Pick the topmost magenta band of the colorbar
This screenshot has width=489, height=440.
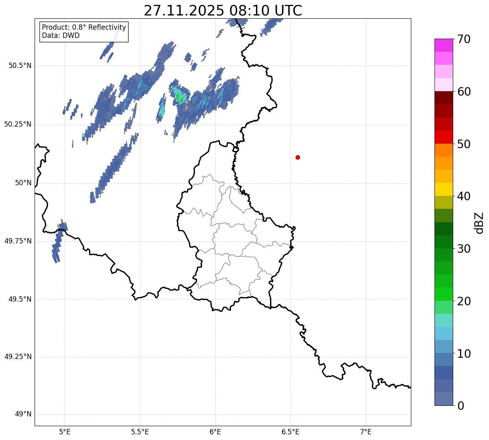(x=443, y=45)
